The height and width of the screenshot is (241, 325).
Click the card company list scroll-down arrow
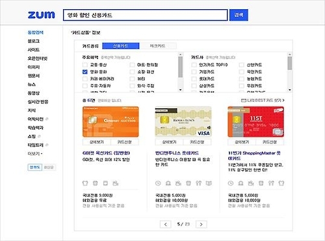[x=290, y=90]
